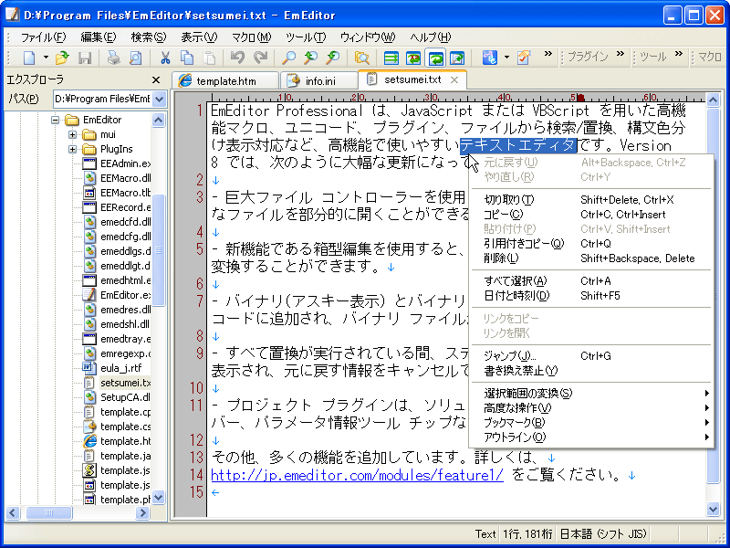Choose 切り取り(T) from the context menu
Viewport: 730px width, 548px height.
coord(592,200)
